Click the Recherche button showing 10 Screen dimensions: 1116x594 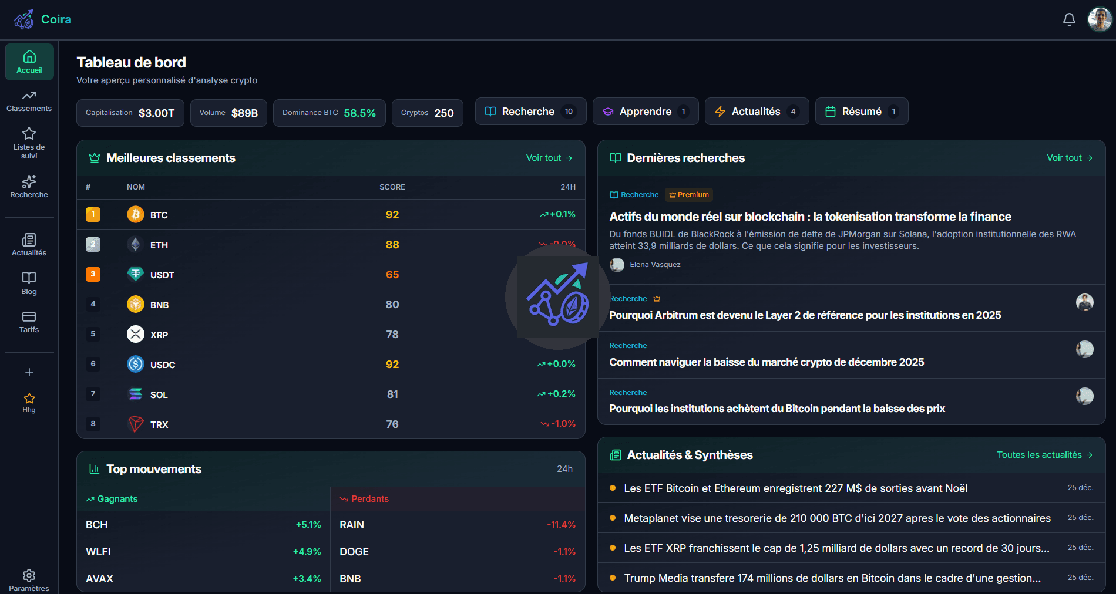click(x=529, y=111)
